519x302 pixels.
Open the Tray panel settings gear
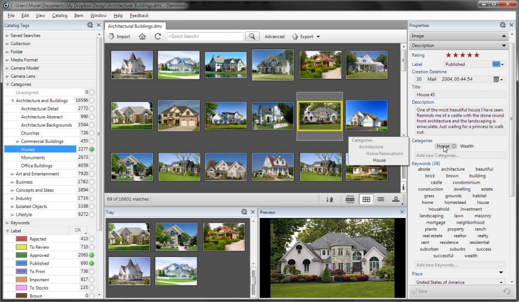tap(244, 212)
